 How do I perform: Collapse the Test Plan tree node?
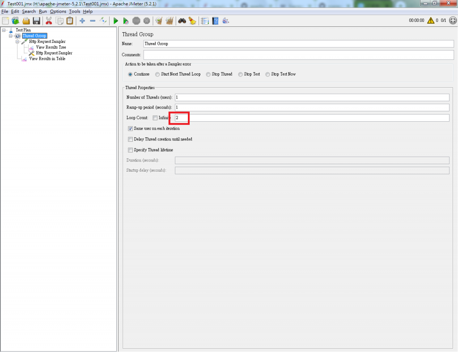(4, 30)
